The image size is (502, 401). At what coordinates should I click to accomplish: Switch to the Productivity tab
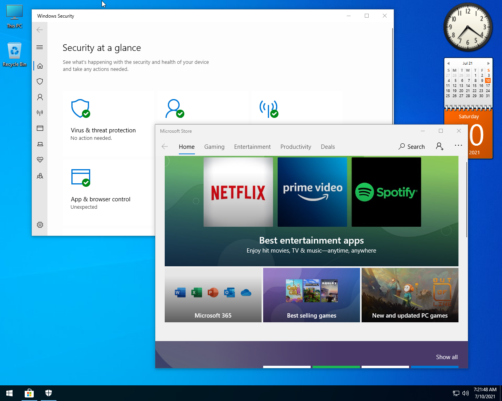(x=296, y=147)
